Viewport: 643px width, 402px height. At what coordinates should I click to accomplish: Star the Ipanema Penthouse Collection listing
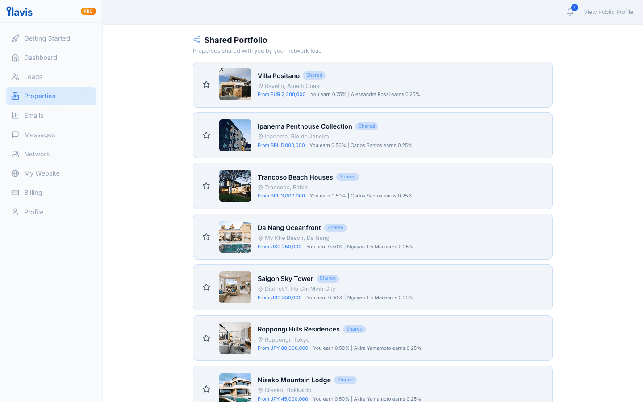[x=206, y=135]
